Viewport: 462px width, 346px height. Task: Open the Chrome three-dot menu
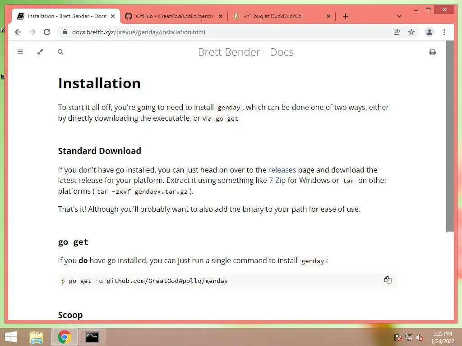pos(444,32)
